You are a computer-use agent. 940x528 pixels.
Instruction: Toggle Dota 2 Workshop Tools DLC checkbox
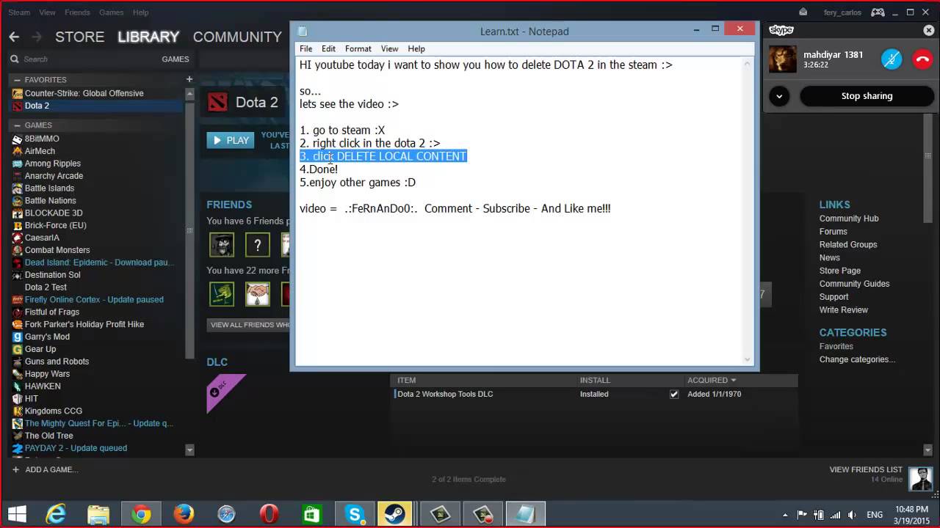click(x=674, y=395)
